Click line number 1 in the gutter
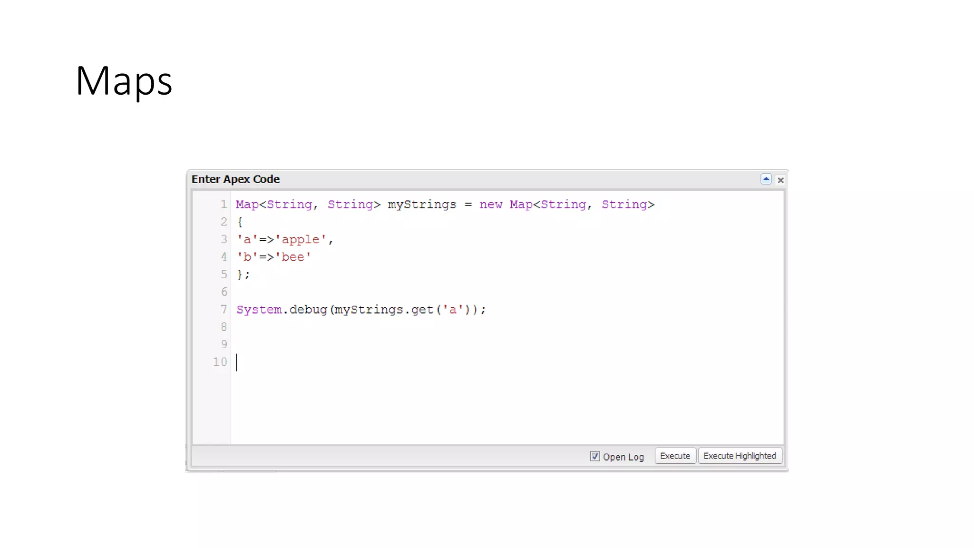 pos(224,205)
